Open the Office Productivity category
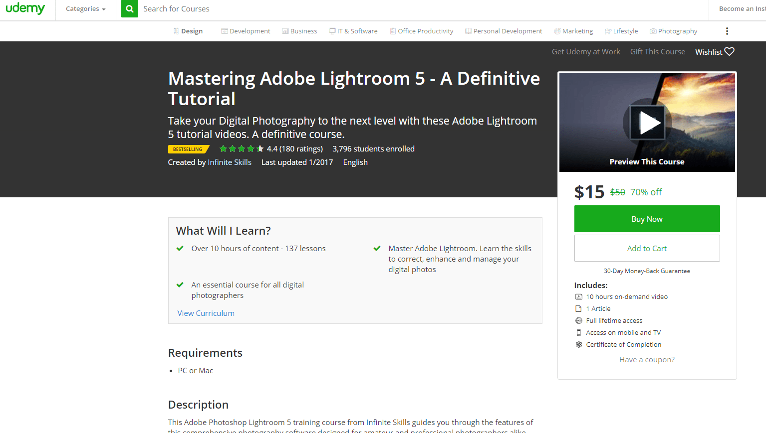 (x=422, y=31)
